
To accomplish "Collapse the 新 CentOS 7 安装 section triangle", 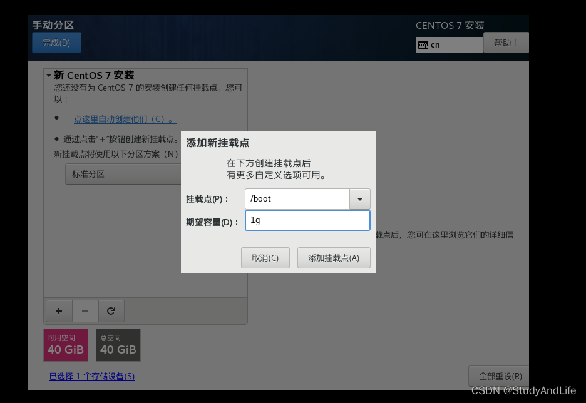I will 49,76.
